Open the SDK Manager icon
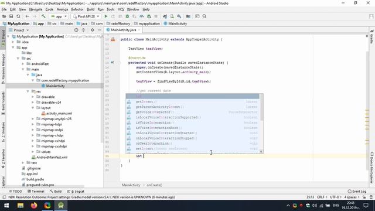The width and height of the screenshot is (375, 211). (179, 16)
